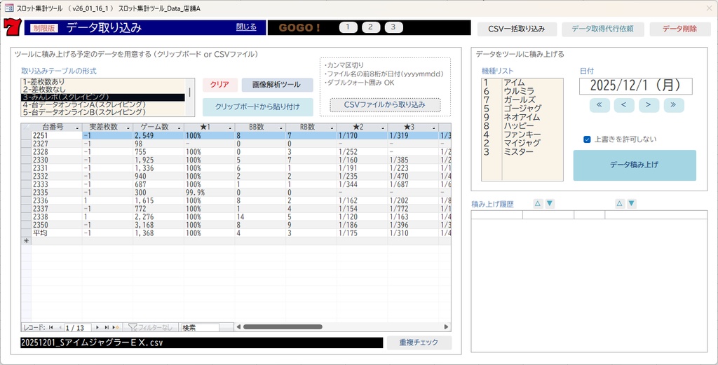Click the 閉じる link
This screenshot has height=365, width=718.
pyautogui.click(x=246, y=27)
